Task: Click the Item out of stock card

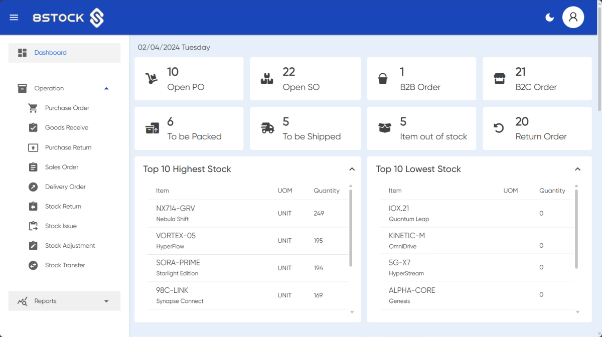Action: click(421, 128)
